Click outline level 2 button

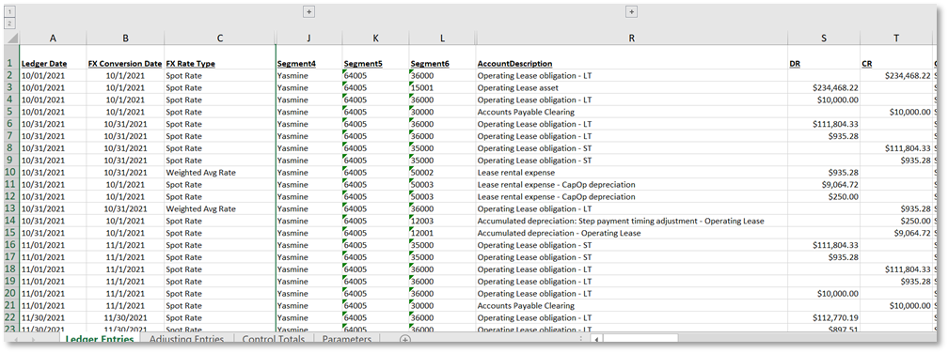(9, 23)
